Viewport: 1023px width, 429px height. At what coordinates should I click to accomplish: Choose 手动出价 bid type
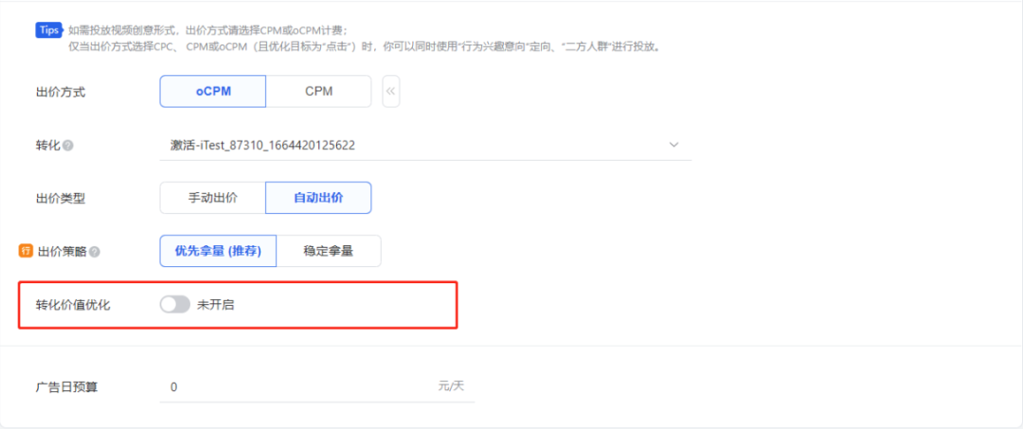213,198
